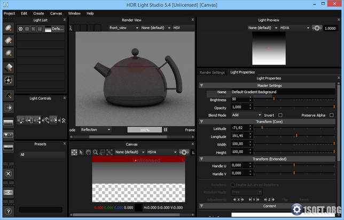Click the Latitude slider track
344x220 pixels.
click(x=294, y=128)
